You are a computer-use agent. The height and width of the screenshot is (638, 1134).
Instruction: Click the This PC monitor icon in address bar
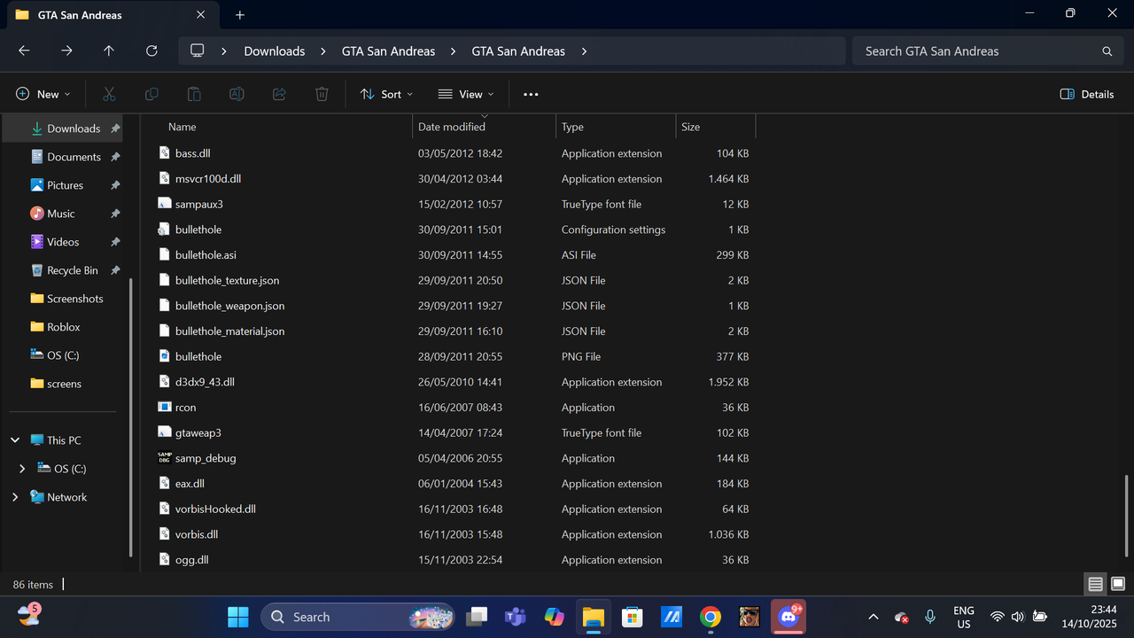(198, 51)
